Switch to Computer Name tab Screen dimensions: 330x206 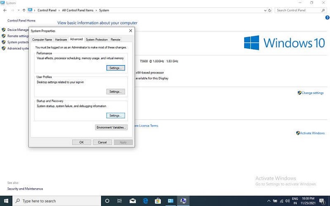click(x=42, y=40)
